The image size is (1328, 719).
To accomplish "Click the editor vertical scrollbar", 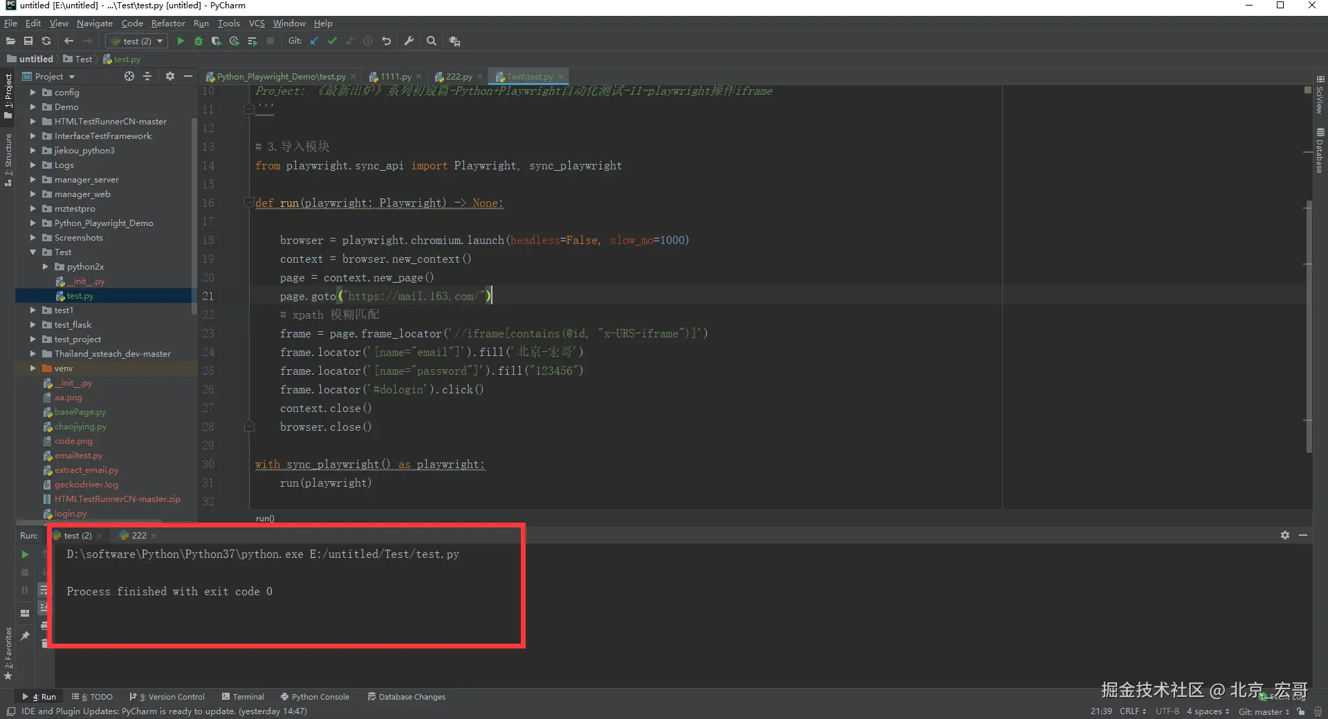I will click(x=1308, y=328).
